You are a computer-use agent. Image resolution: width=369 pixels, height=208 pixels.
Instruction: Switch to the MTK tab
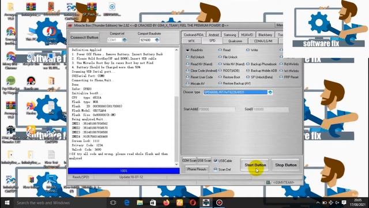(x=191, y=41)
